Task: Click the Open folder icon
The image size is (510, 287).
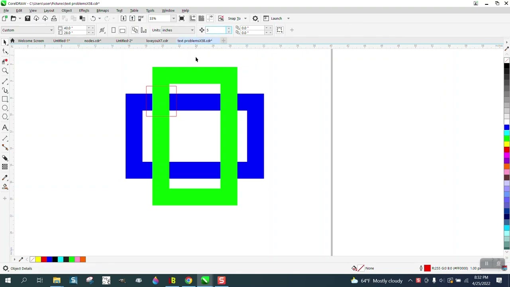Action: tap(13, 18)
